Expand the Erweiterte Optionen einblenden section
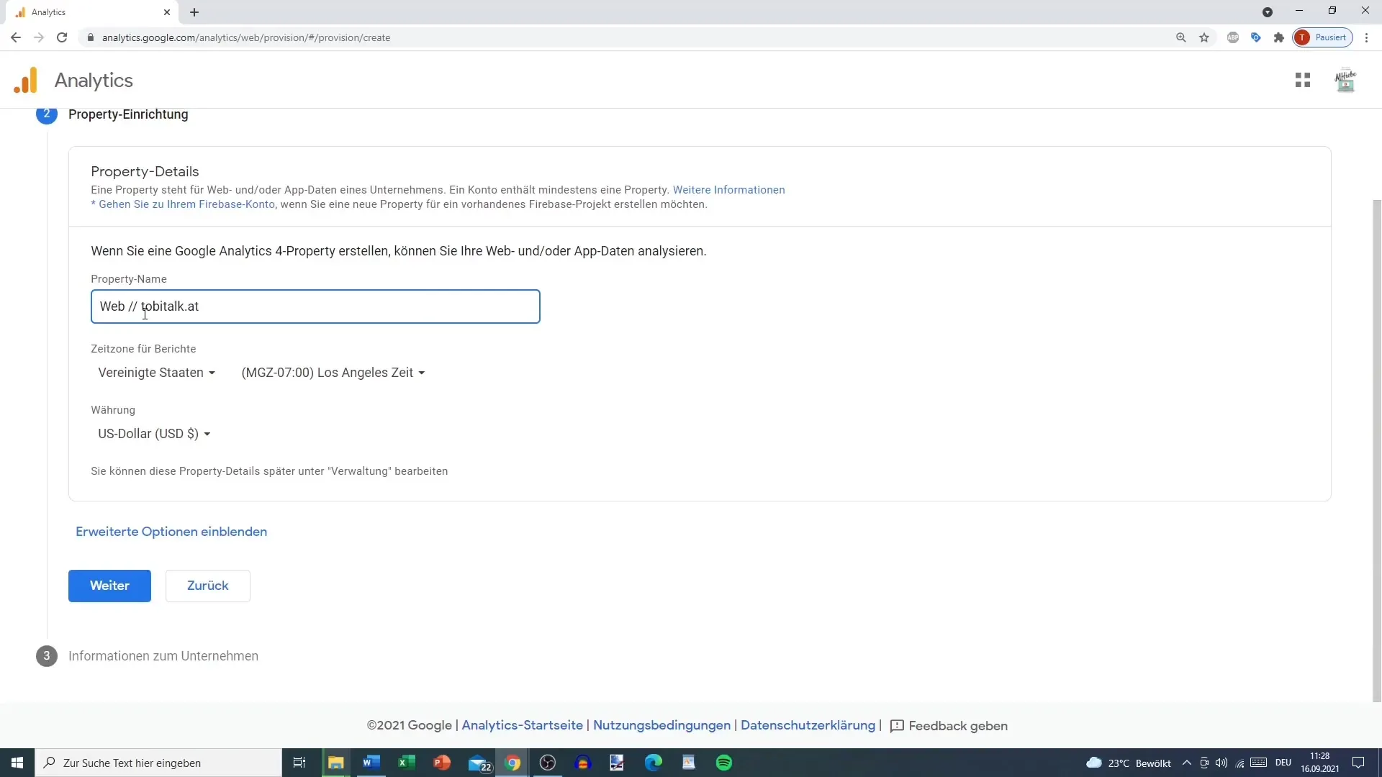This screenshot has height=777, width=1382. [171, 531]
